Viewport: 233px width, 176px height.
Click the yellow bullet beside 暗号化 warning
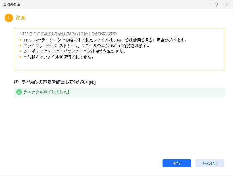pos(20,40)
